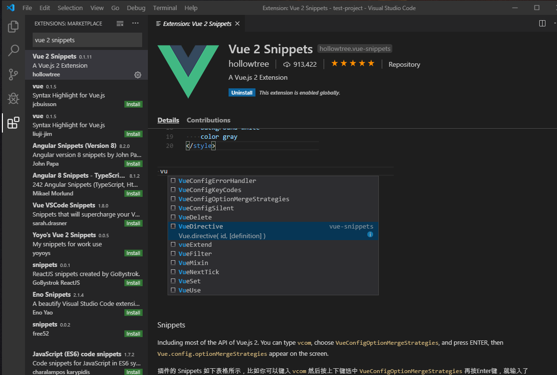Open the Edit menu

[x=44, y=8]
